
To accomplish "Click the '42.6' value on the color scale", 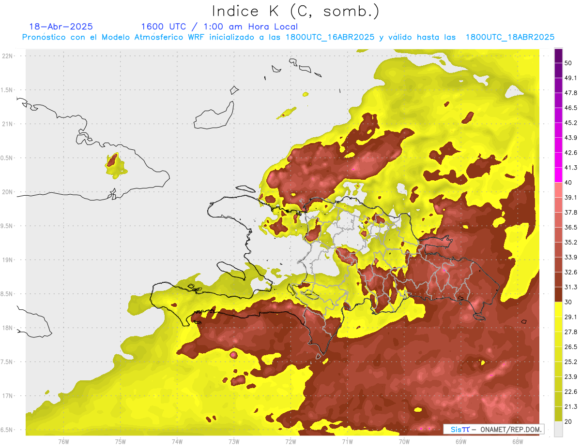I will click(571, 153).
